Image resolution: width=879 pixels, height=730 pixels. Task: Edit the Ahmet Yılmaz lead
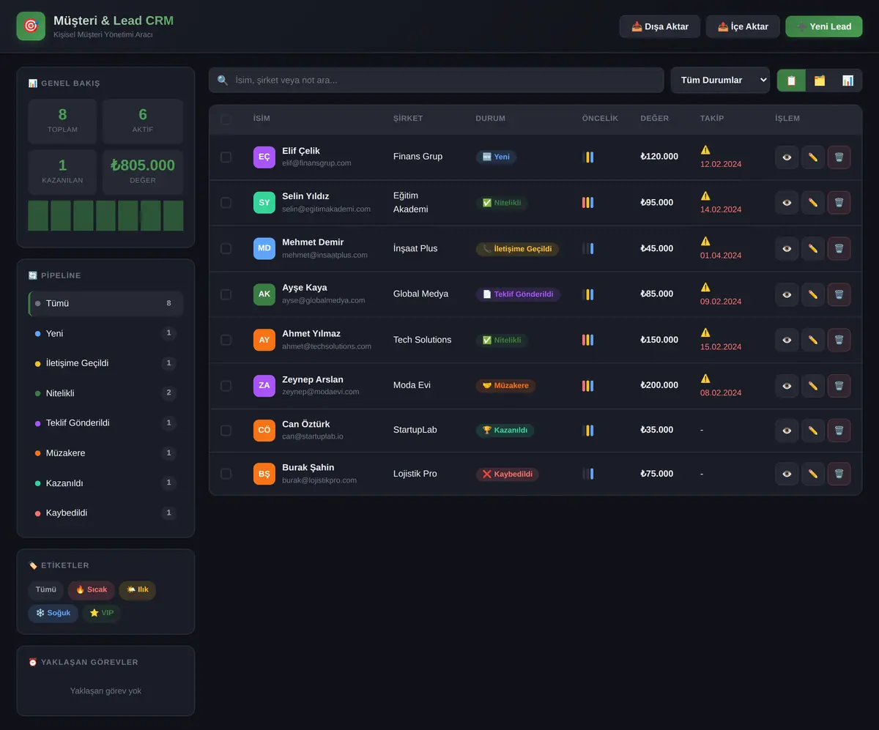point(812,340)
